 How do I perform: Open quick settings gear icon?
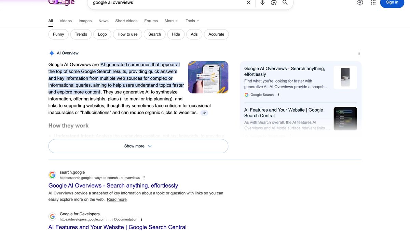coord(360,2)
